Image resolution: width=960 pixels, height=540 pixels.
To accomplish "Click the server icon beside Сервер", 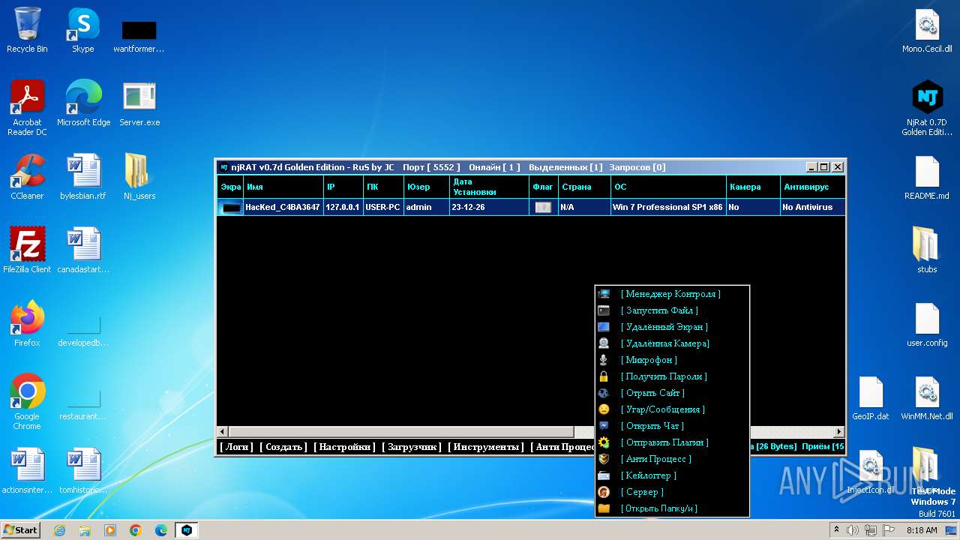I will [x=604, y=492].
